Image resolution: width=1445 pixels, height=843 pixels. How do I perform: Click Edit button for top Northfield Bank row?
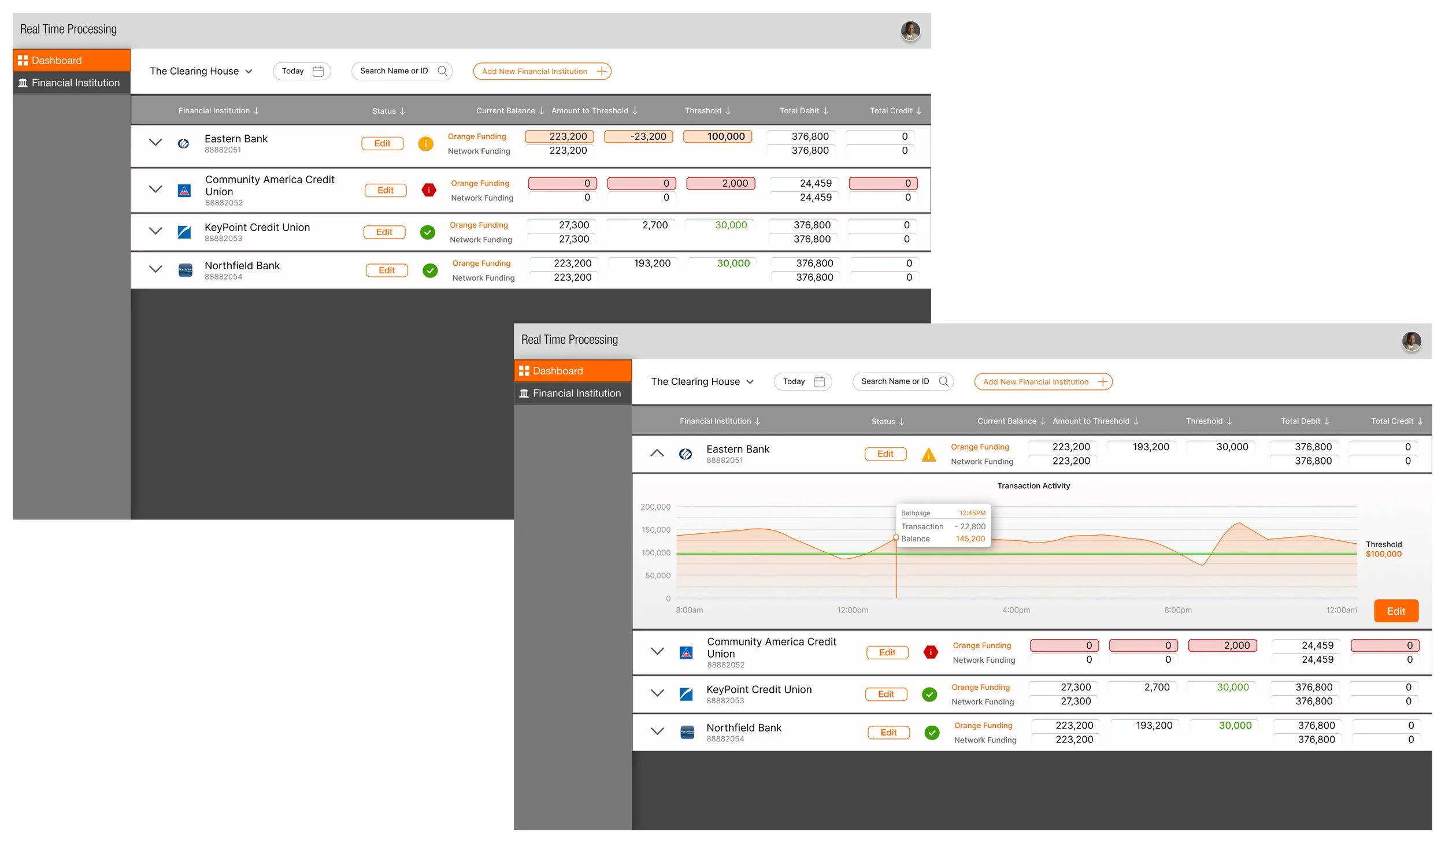(387, 270)
